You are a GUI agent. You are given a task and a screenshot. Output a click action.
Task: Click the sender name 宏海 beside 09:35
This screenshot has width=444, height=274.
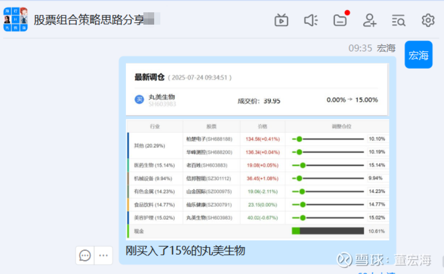point(385,48)
